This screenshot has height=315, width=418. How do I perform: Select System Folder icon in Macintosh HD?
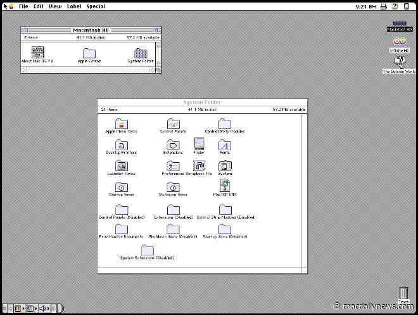point(141,53)
